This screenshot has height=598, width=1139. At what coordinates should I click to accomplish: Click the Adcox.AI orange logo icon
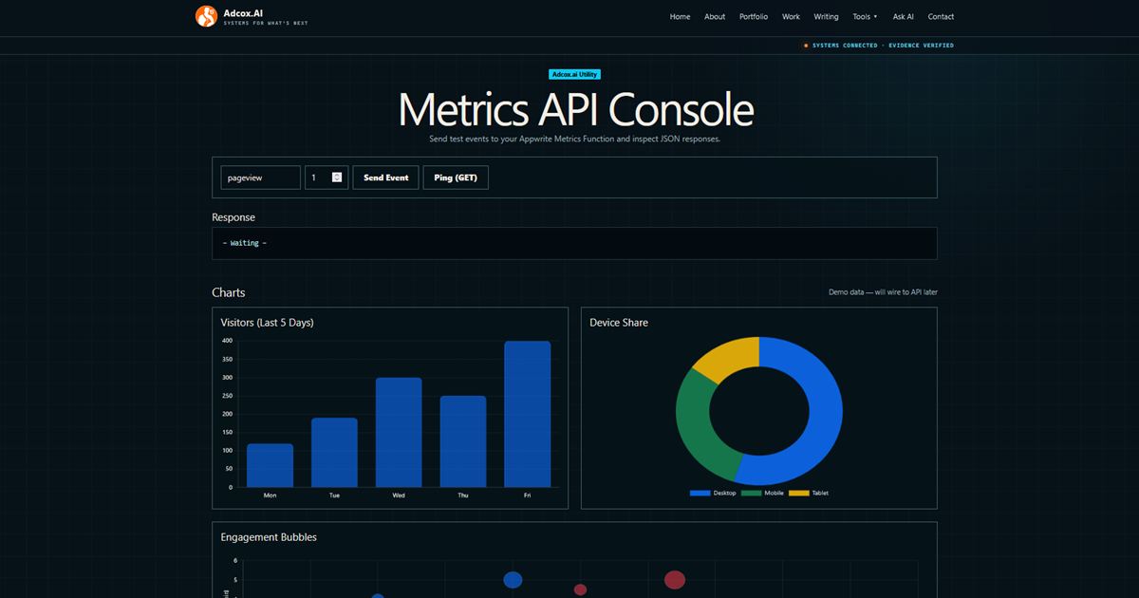click(x=206, y=16)
